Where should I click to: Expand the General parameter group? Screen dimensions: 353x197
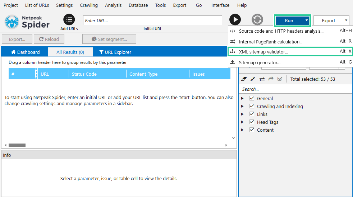(x=242, y=98)
